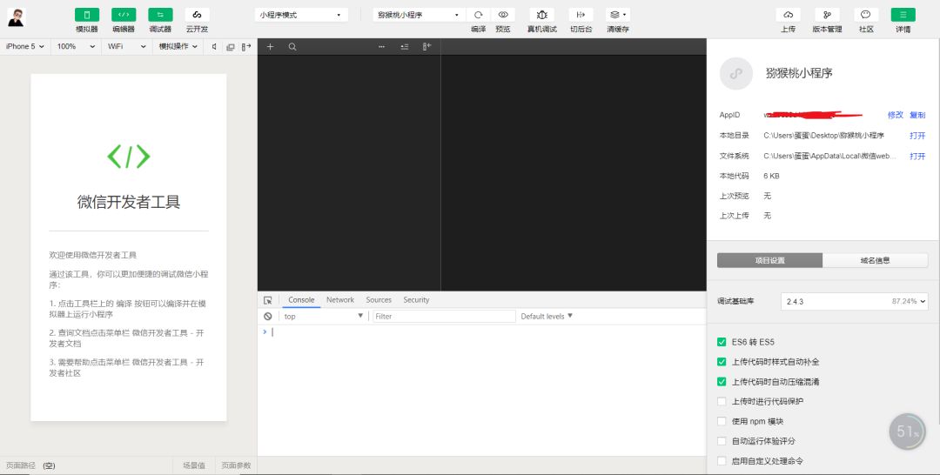The image size is (940, 475).
Task: Open the WiFi network dropdown
Action: [x=126, y=46]
